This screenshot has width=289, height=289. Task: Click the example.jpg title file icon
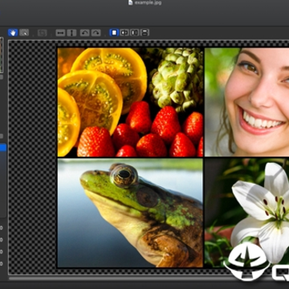pos(130,2)
